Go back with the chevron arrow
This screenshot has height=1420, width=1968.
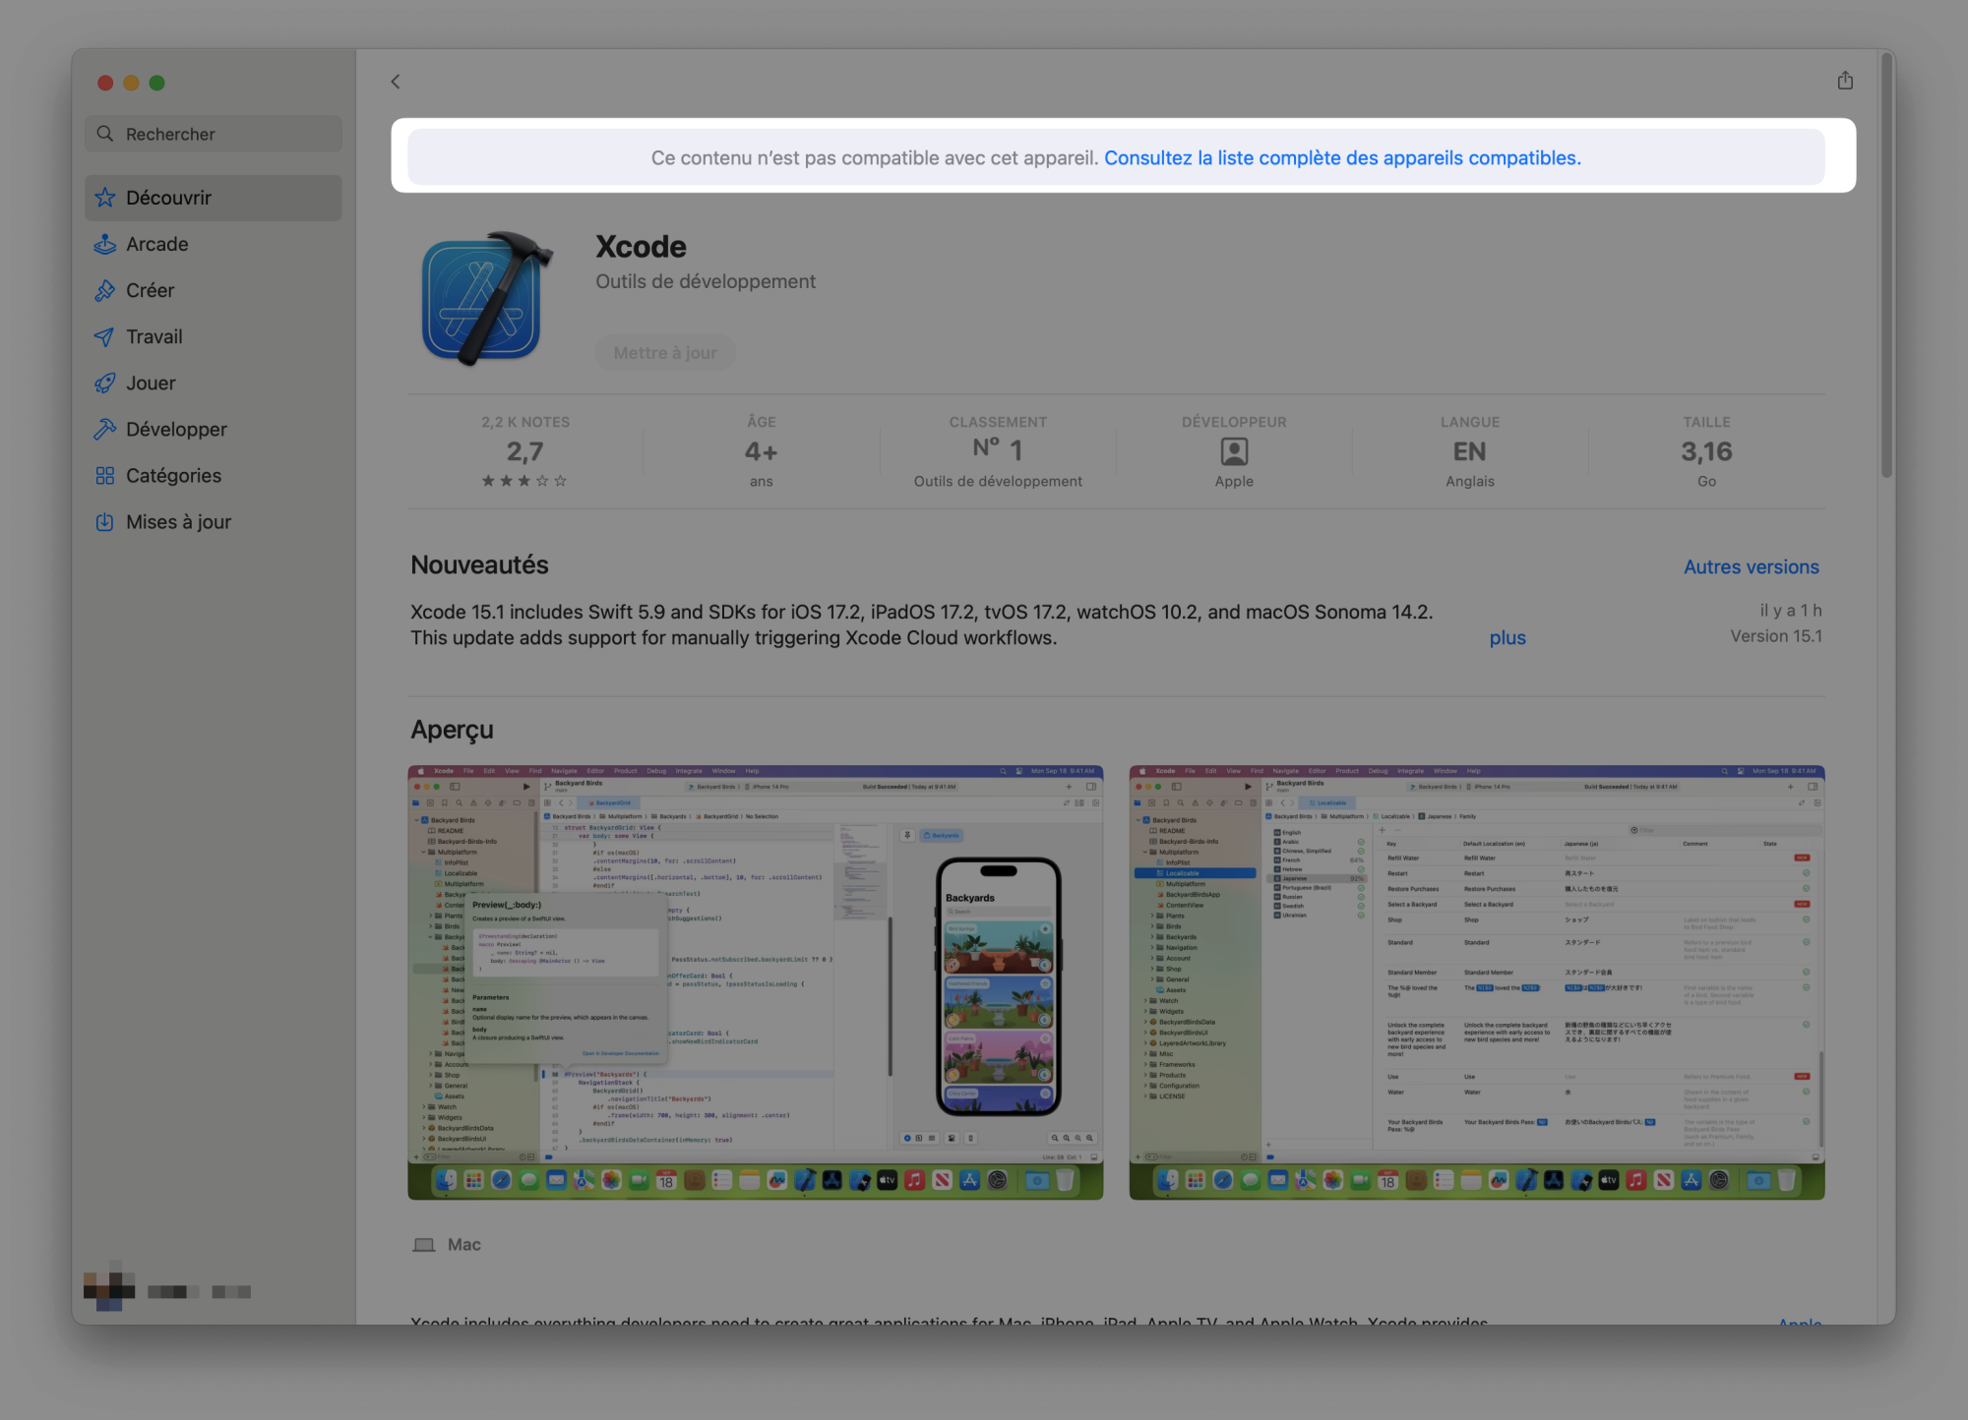click(x=396, y=82)
